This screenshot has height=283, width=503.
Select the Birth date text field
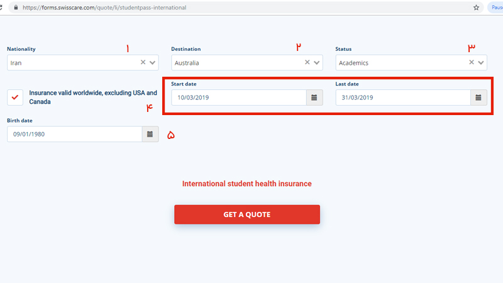(x=75, y=134)
